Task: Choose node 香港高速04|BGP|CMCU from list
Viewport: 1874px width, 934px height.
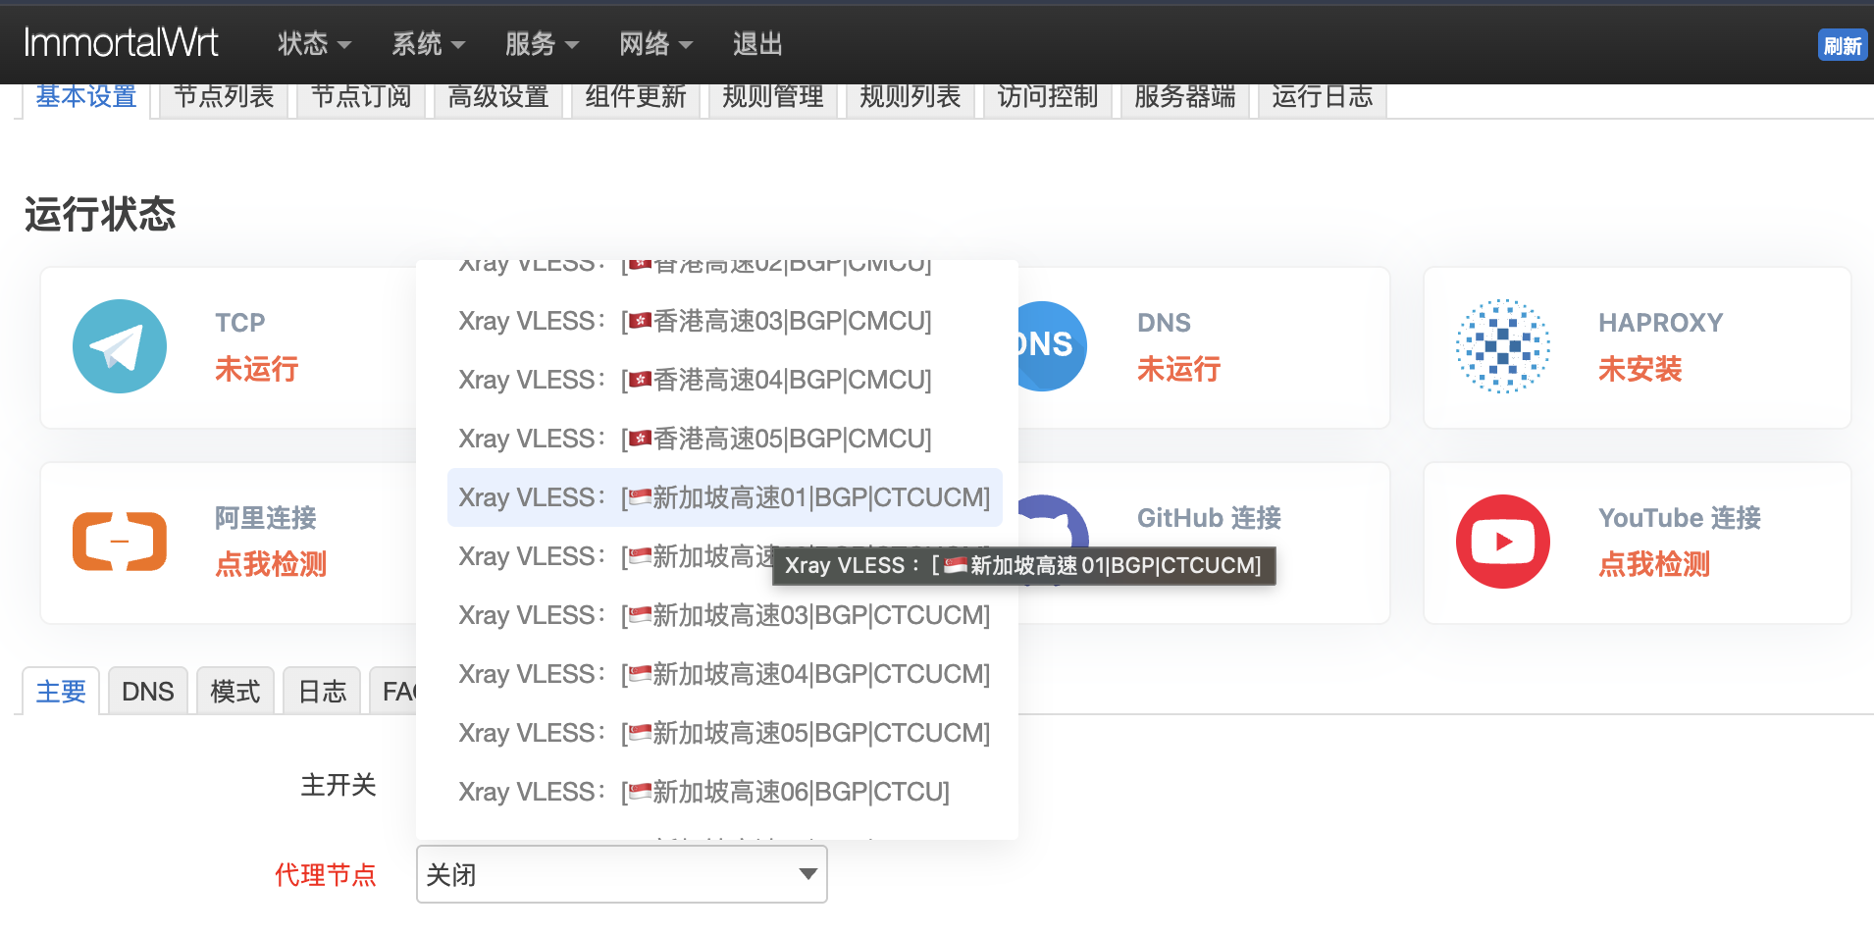Action: pyautogui.click(x=724, y=380)
